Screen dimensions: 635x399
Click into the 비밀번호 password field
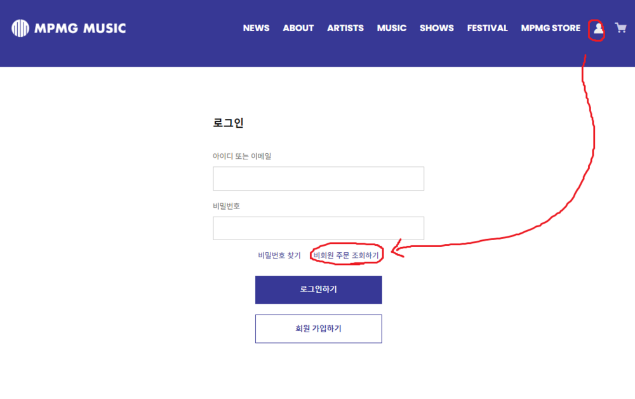pyautogui.click(x=318, y=228)
